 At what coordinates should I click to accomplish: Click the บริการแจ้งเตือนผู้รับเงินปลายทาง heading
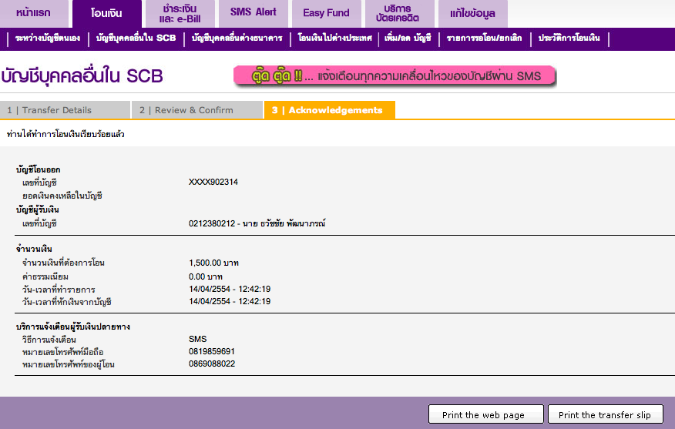[73, 327]
